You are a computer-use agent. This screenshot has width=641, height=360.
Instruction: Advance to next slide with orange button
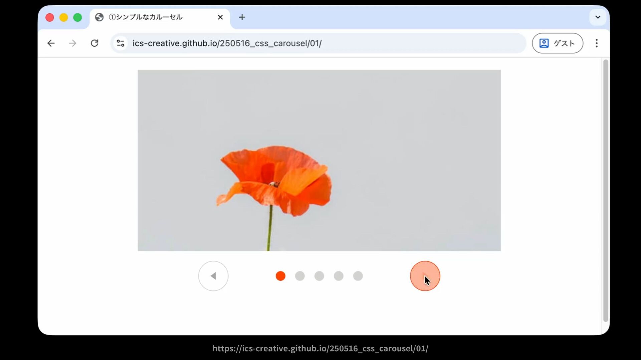[x=425, y=276]
